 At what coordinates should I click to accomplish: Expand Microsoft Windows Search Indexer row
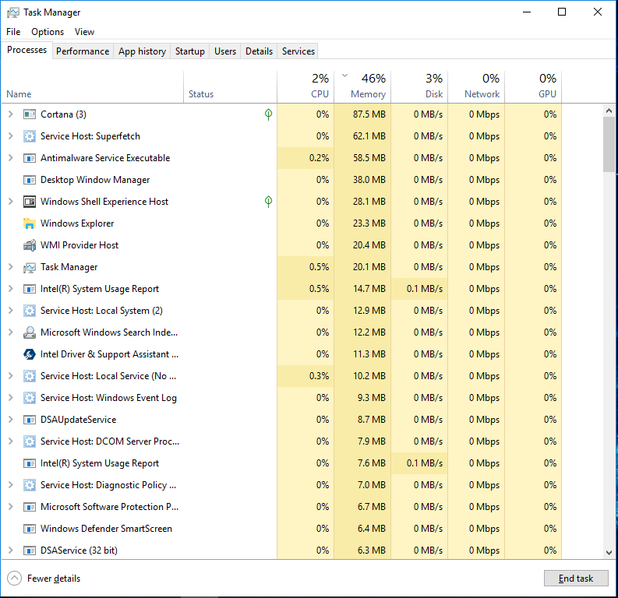[x=11, y=332]
